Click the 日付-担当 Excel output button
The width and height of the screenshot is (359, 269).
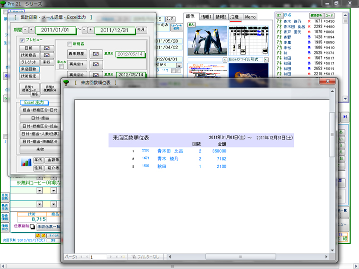pyautogui.click(x=40, y=118)
